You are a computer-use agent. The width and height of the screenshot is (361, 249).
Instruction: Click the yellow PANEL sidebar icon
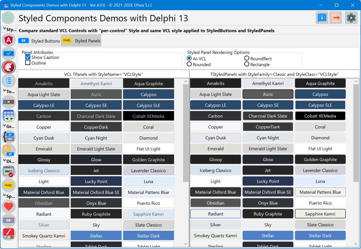click(9, 185)
